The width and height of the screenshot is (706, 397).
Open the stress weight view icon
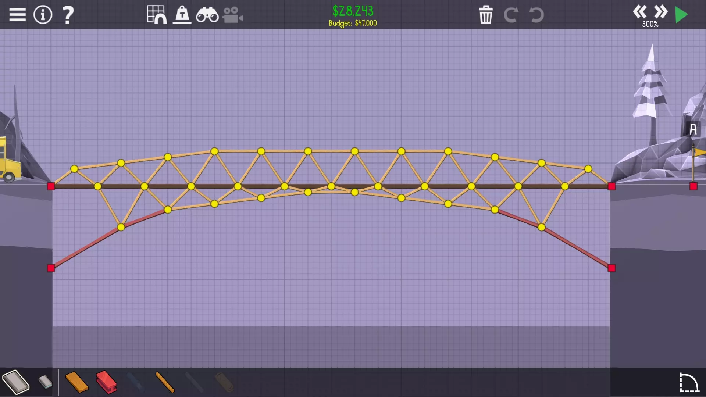pyautogui.click(x=182, y=15)
